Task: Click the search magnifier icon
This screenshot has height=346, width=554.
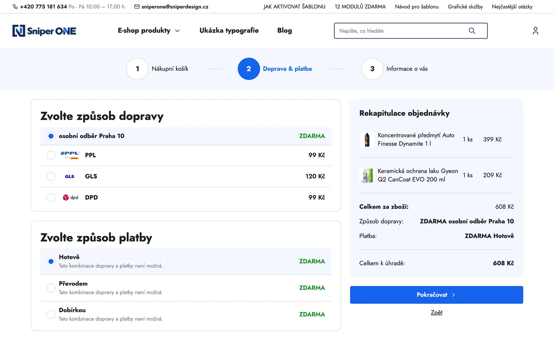Action: click(x=472, y=31)
